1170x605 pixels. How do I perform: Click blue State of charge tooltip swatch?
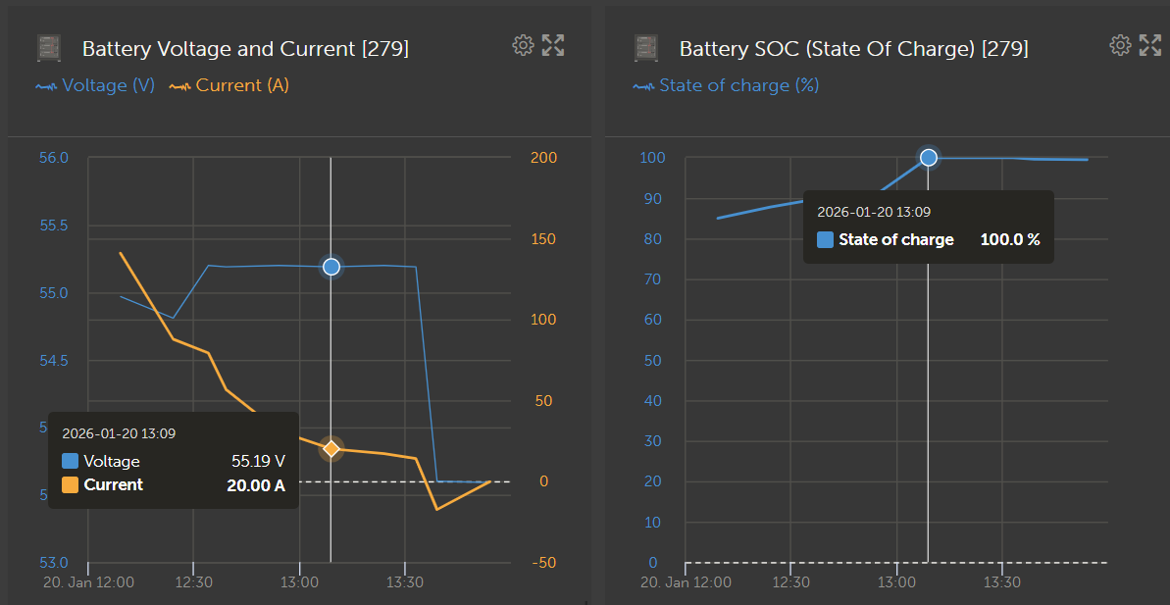(x=825, y=239)
